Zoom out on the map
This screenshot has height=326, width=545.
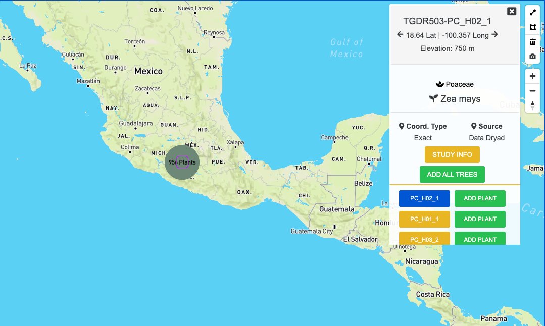pyautogui.click(x=532, y=91)
